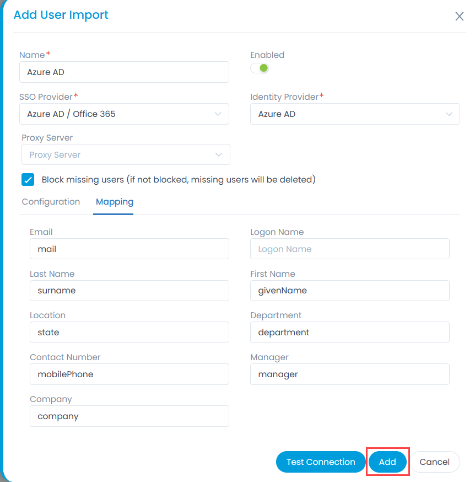The width and height of the screenshot is (475, 482).
Task: Edit the Last Name mapping value surname
Action: (129, 291)
